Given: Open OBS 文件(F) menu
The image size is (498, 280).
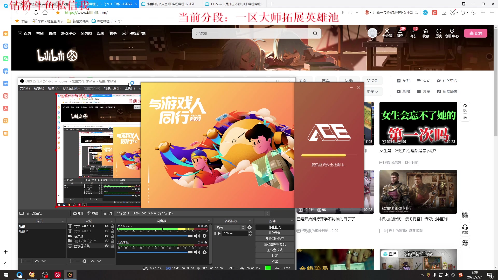Looking at the screenshot, I should [x=25, y=88].
